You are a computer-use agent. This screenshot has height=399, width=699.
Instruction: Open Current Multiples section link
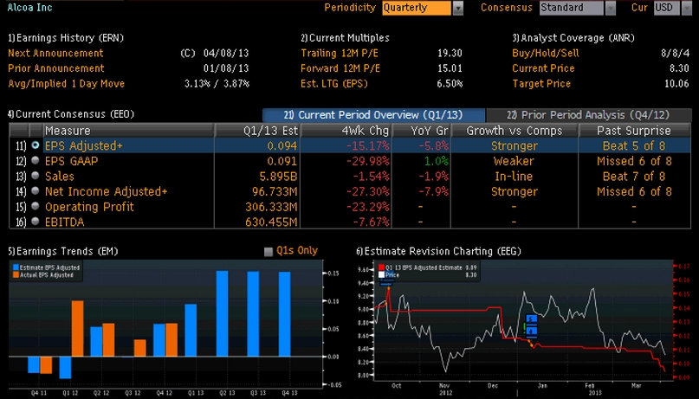[x=345, y=38]
